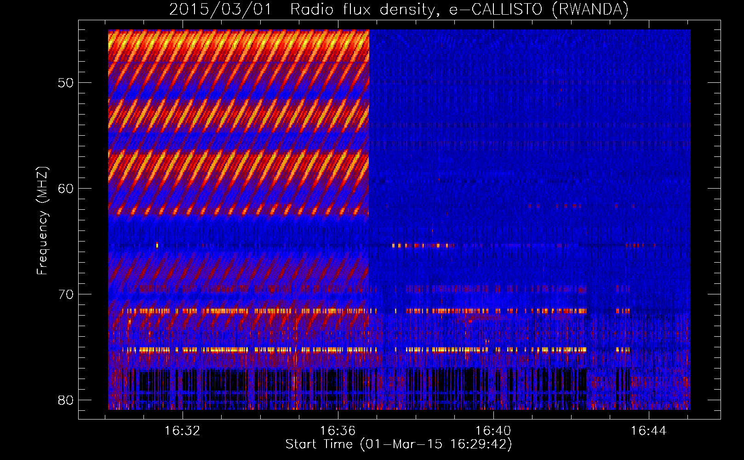Click the 'Start Time (01-Mar-15 16:29:42)' label

pos(399,444)
